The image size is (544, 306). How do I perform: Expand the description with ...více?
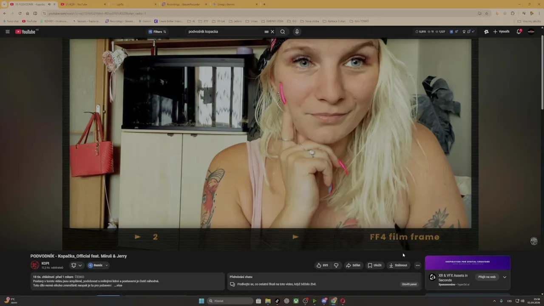coord(118,285)
